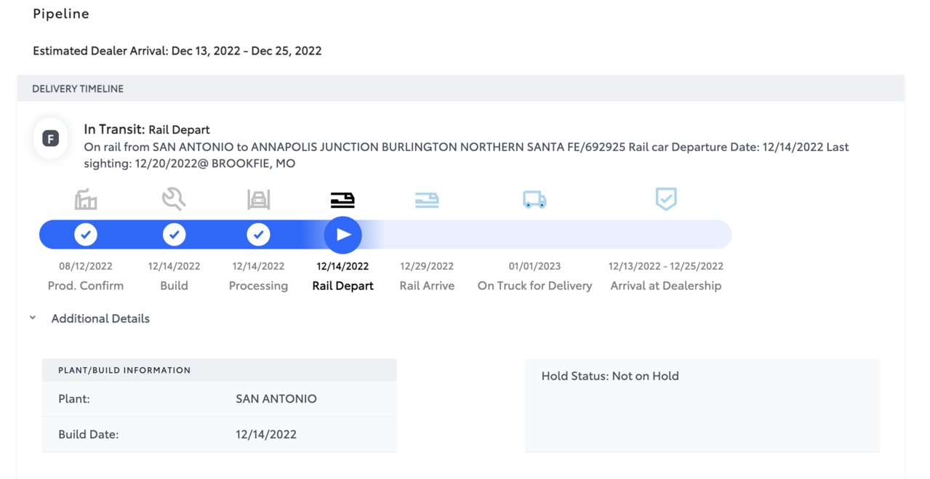930x479 pixels.
Task: Click the Pipeline heading
Action: click(x=61, y=13)
